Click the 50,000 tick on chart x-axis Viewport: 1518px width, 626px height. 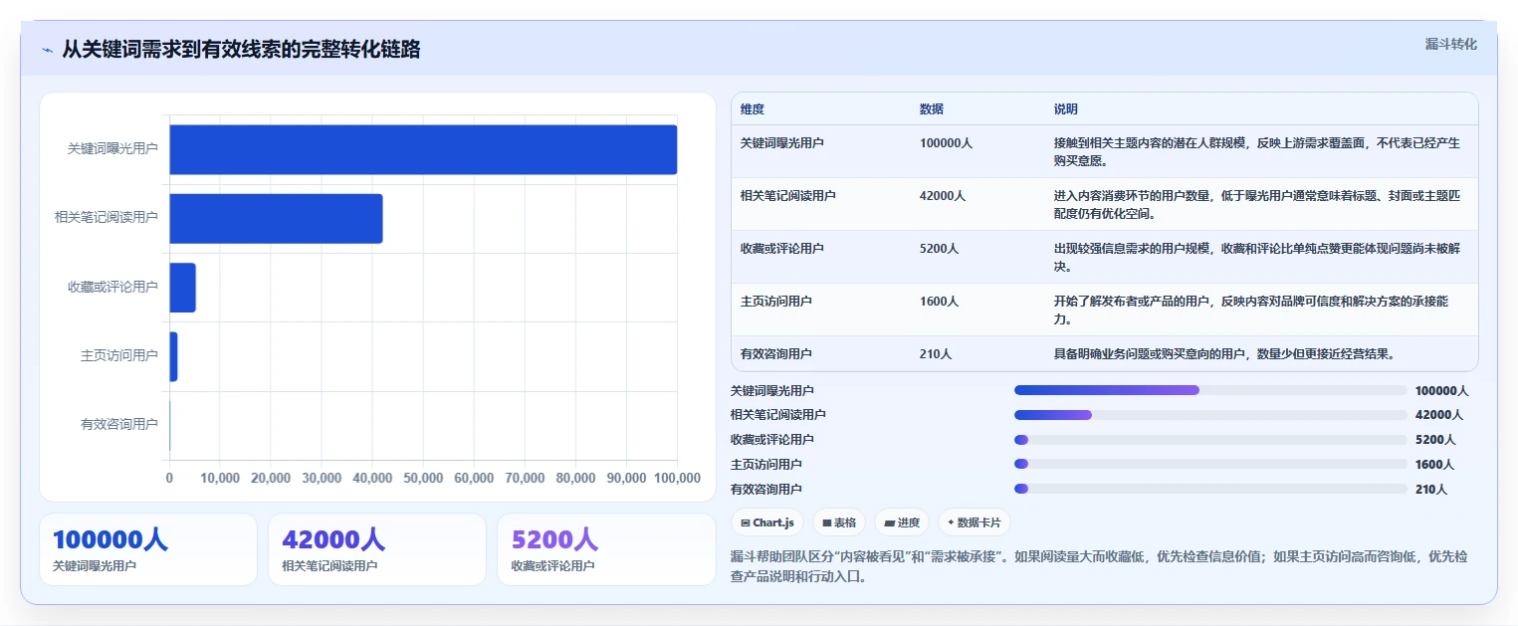point(423,478)
